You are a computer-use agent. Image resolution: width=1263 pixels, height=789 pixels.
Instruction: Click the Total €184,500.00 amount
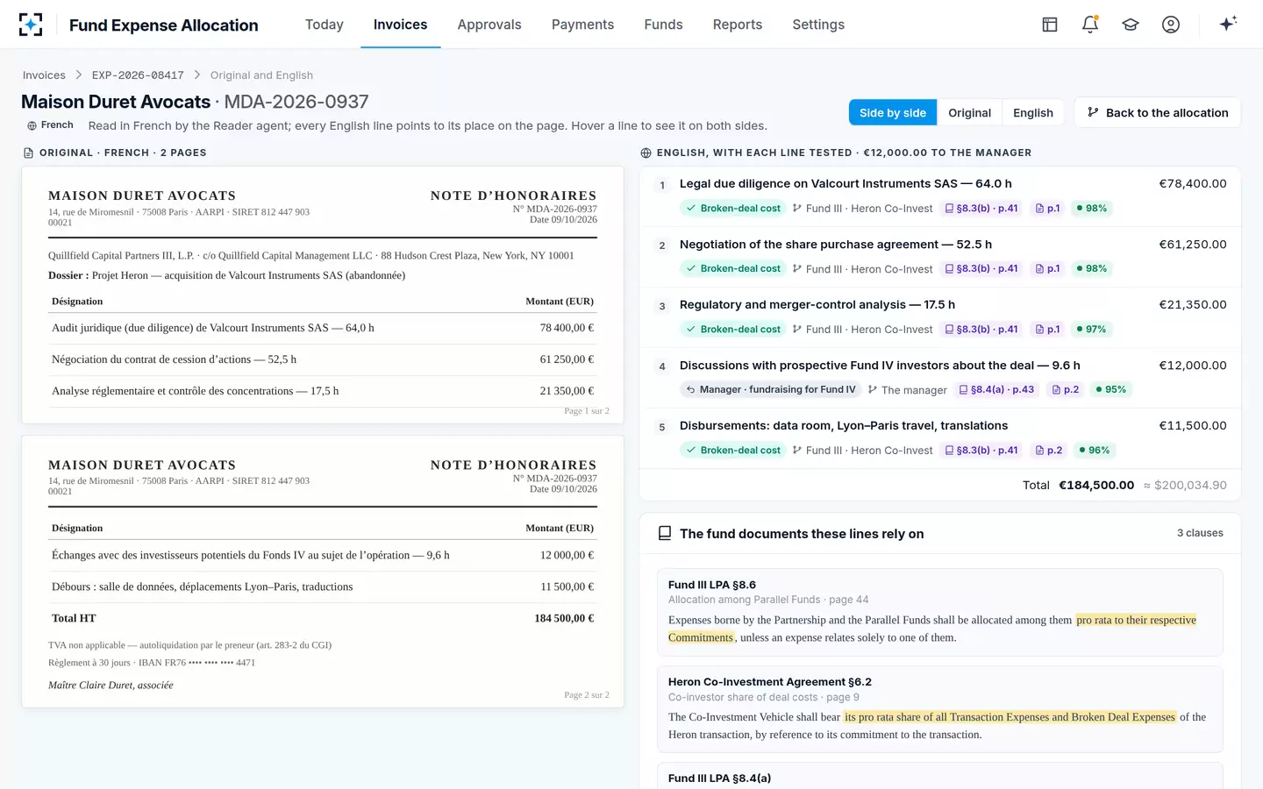coord(1096,485)
